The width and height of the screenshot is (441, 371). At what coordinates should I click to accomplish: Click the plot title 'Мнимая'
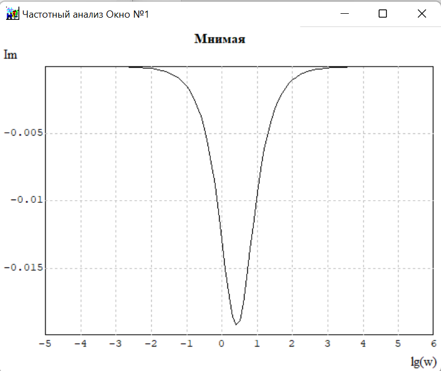pyautogui.click(x=220, y=39)
